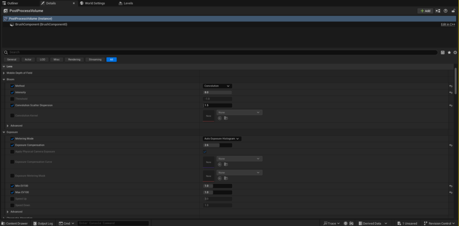
Task: Open Details view options gear icon
Action: click(x=455, y=52)
